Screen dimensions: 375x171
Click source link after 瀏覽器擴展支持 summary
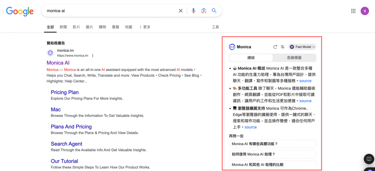(x=250, y=127)
